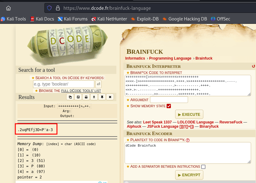The image size is (256, 183).
Task: Open the Google Hacking DB bookmark
Action: (x=185, y=19)
